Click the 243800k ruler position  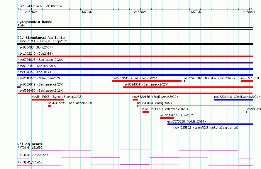tap(249, 12)
